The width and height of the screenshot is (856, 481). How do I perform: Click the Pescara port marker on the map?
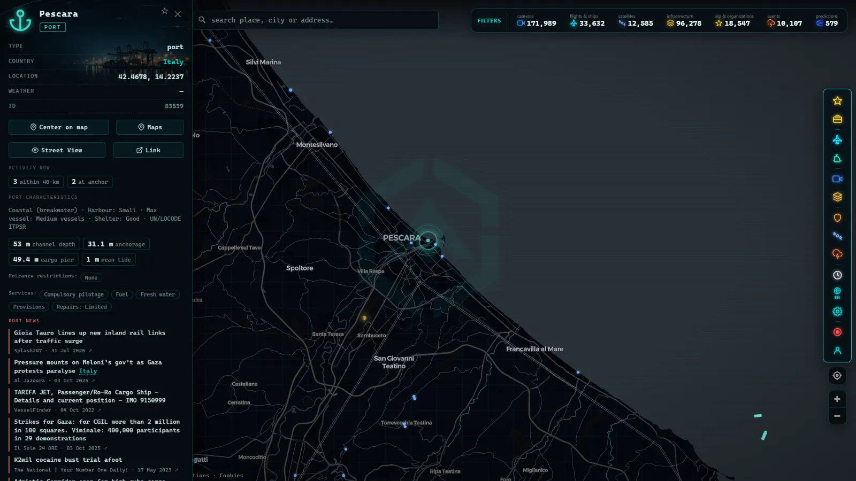(428, 241)
